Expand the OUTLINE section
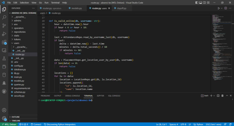234x126 pixels. (23, 117)
